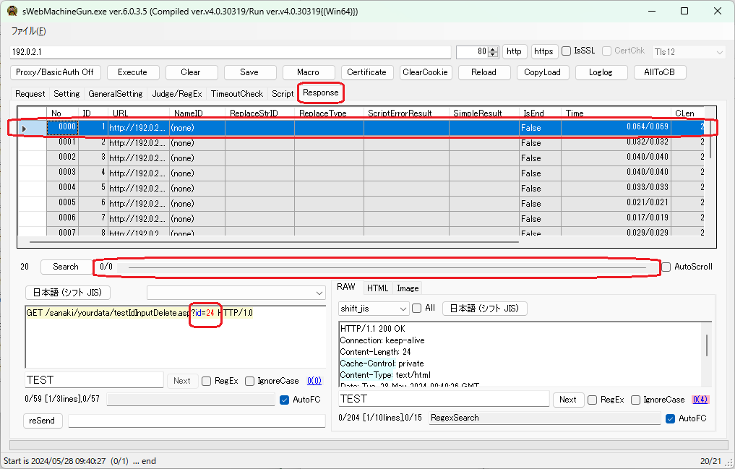Click the response text vertical scrollbar
This screenshot has width=735, height=469.
tap(706, 345)
